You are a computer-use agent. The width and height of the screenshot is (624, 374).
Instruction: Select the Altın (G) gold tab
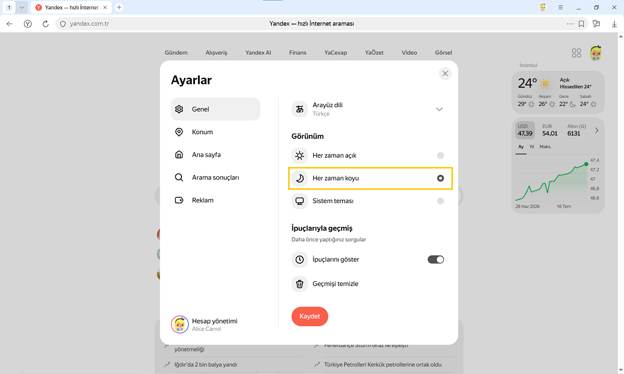tap(577, 130)
